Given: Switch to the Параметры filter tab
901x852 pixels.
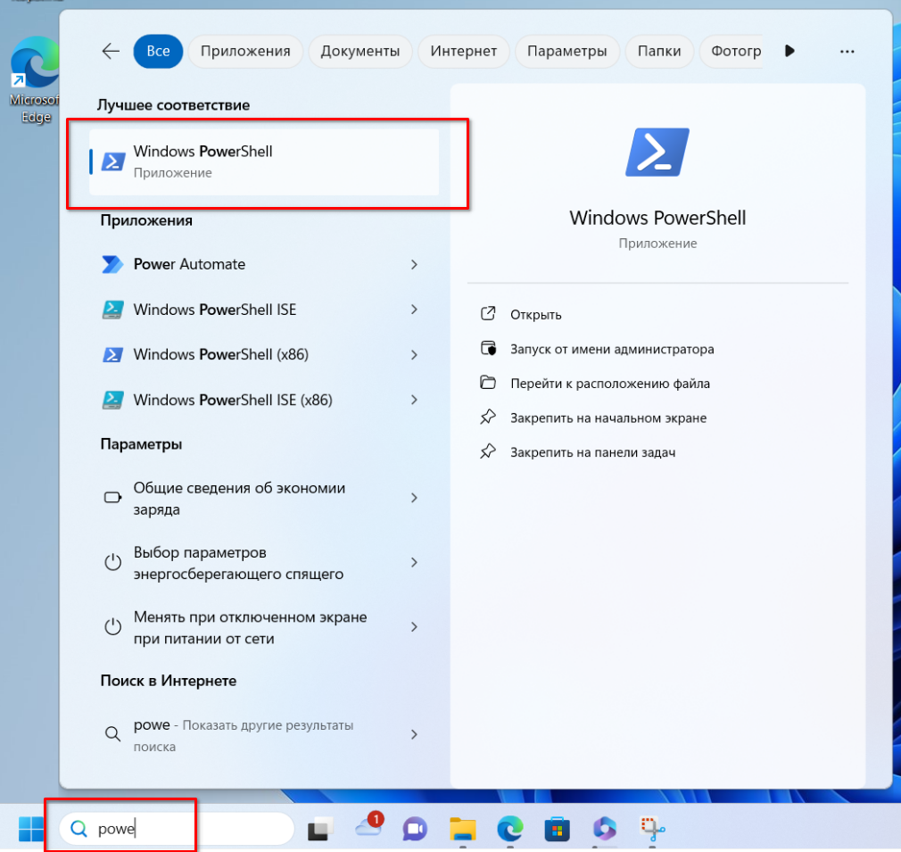Looking at the screenshot, I should click(x=566, y=52).
